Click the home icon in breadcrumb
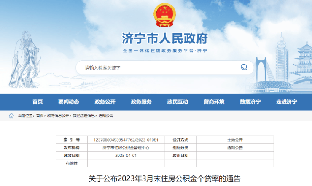The height and width of the screenshot is (186, 312). click(x=11, y=115)
